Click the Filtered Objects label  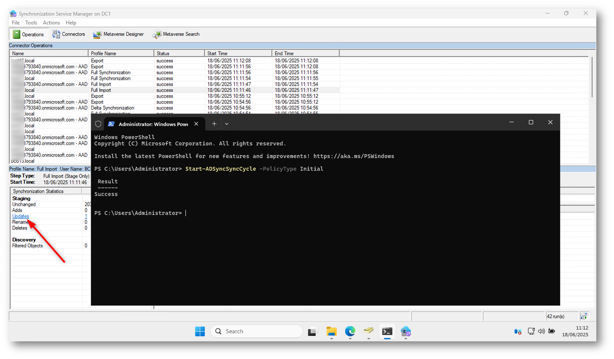point(27,246)
